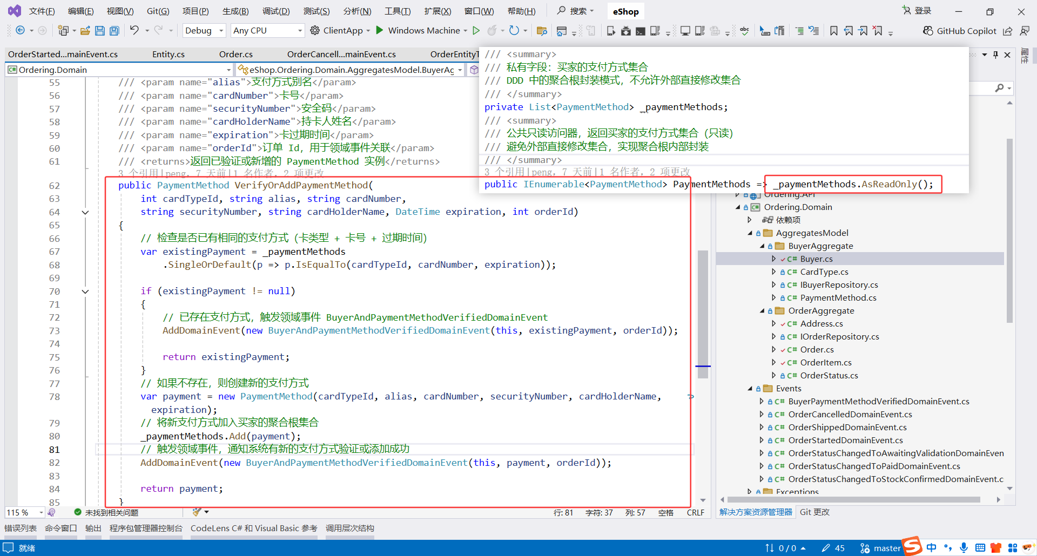Save the current file with Save icon

[100, 31]
